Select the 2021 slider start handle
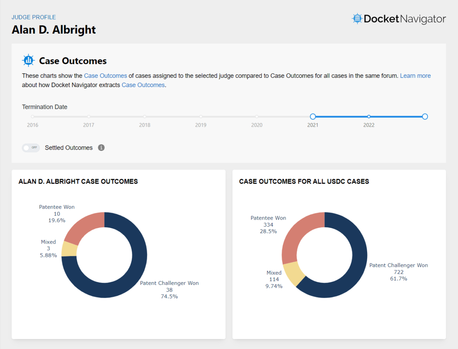 313,116
